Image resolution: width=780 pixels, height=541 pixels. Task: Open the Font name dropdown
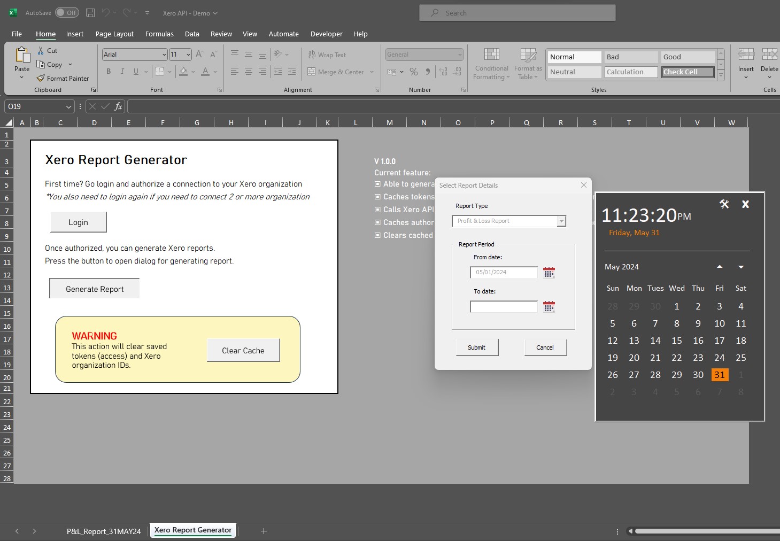pos(164,55)
